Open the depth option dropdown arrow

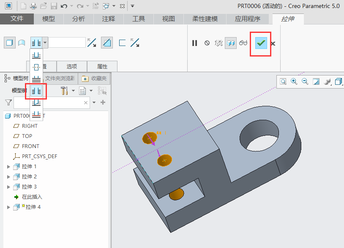[45, 43]
